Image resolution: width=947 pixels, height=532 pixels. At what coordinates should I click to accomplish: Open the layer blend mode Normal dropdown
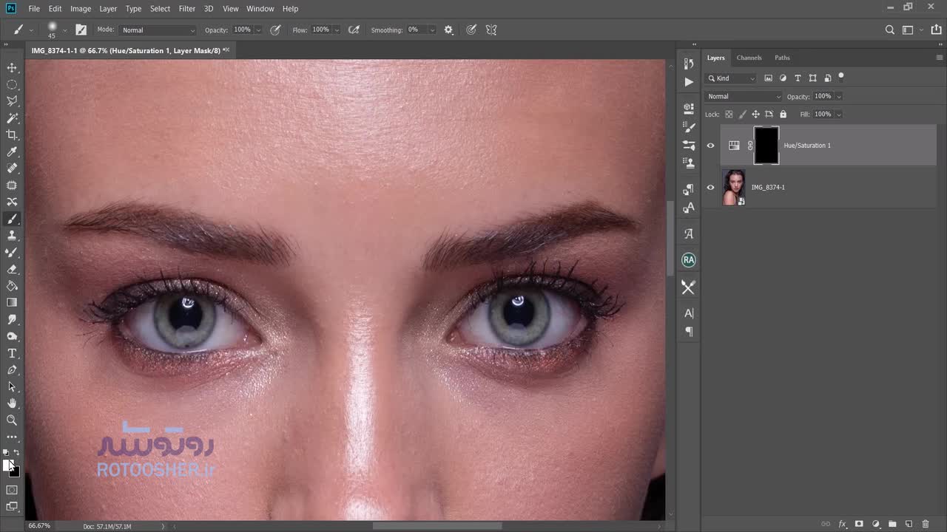743,97
